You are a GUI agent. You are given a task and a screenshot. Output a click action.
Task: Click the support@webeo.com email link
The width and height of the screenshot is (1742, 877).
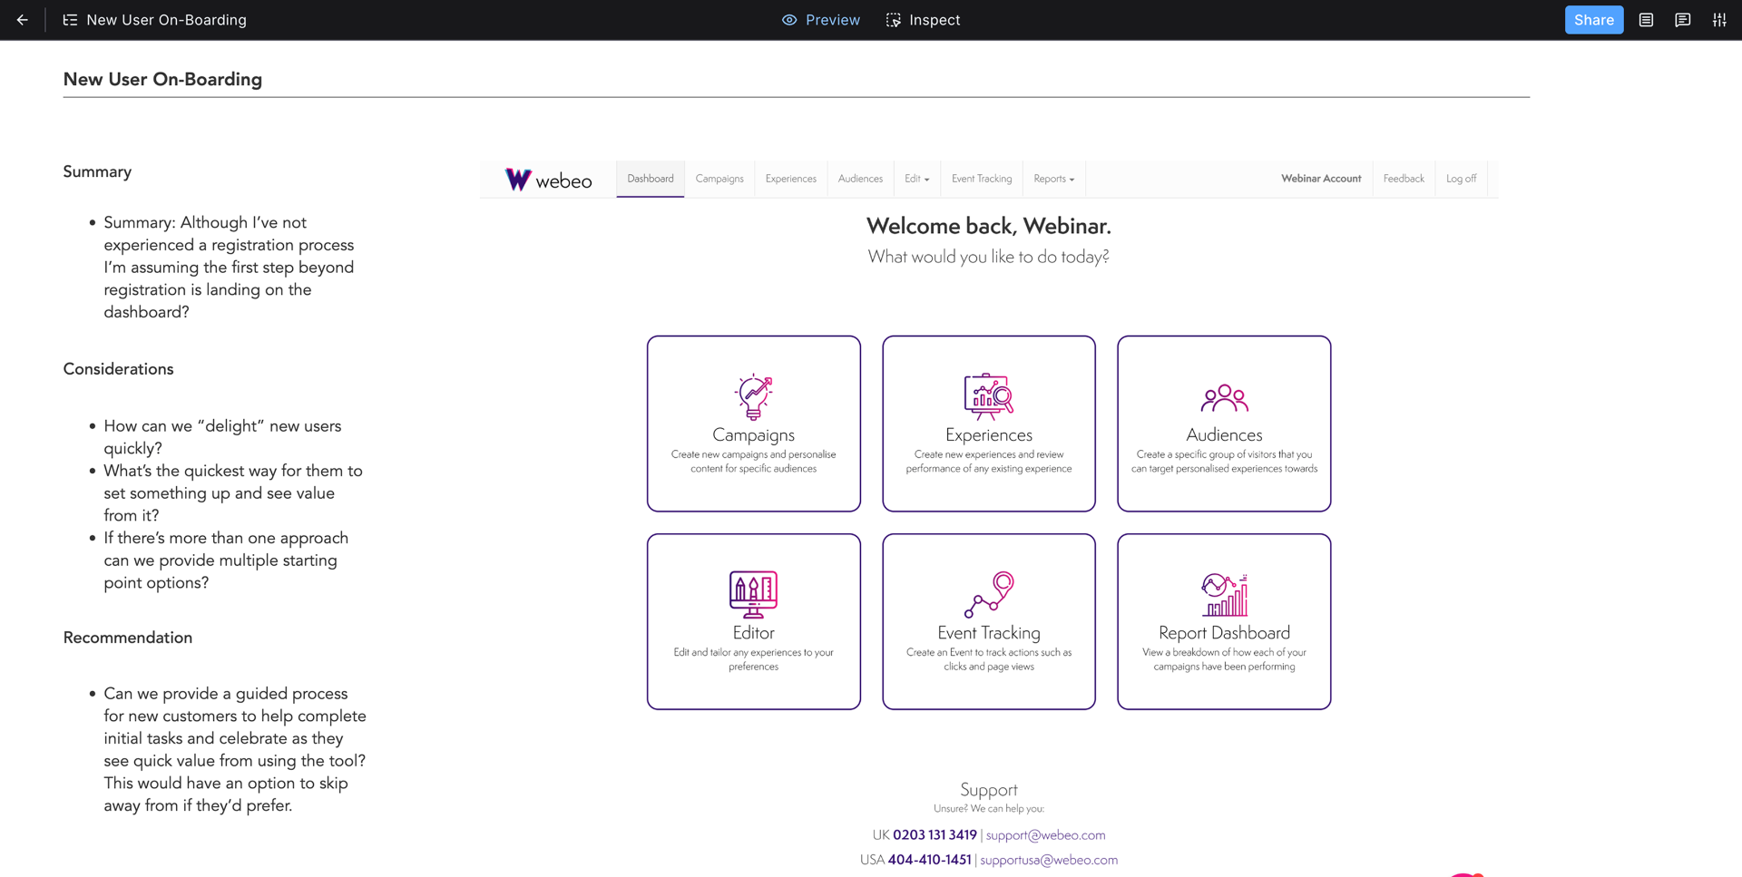[x=1045, y=835]
